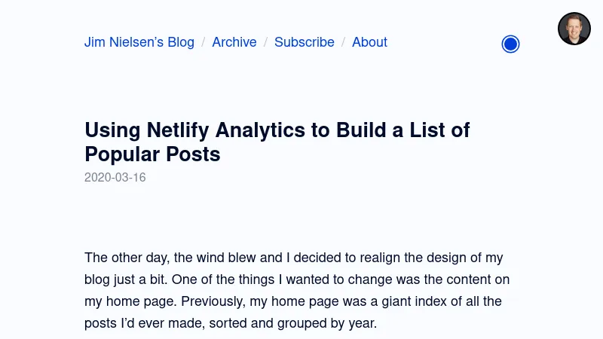Click "realign the design" in the paragraph
The width and height of the screenshot is (603, 339).
pyautogui.click(x=409, y=258)
